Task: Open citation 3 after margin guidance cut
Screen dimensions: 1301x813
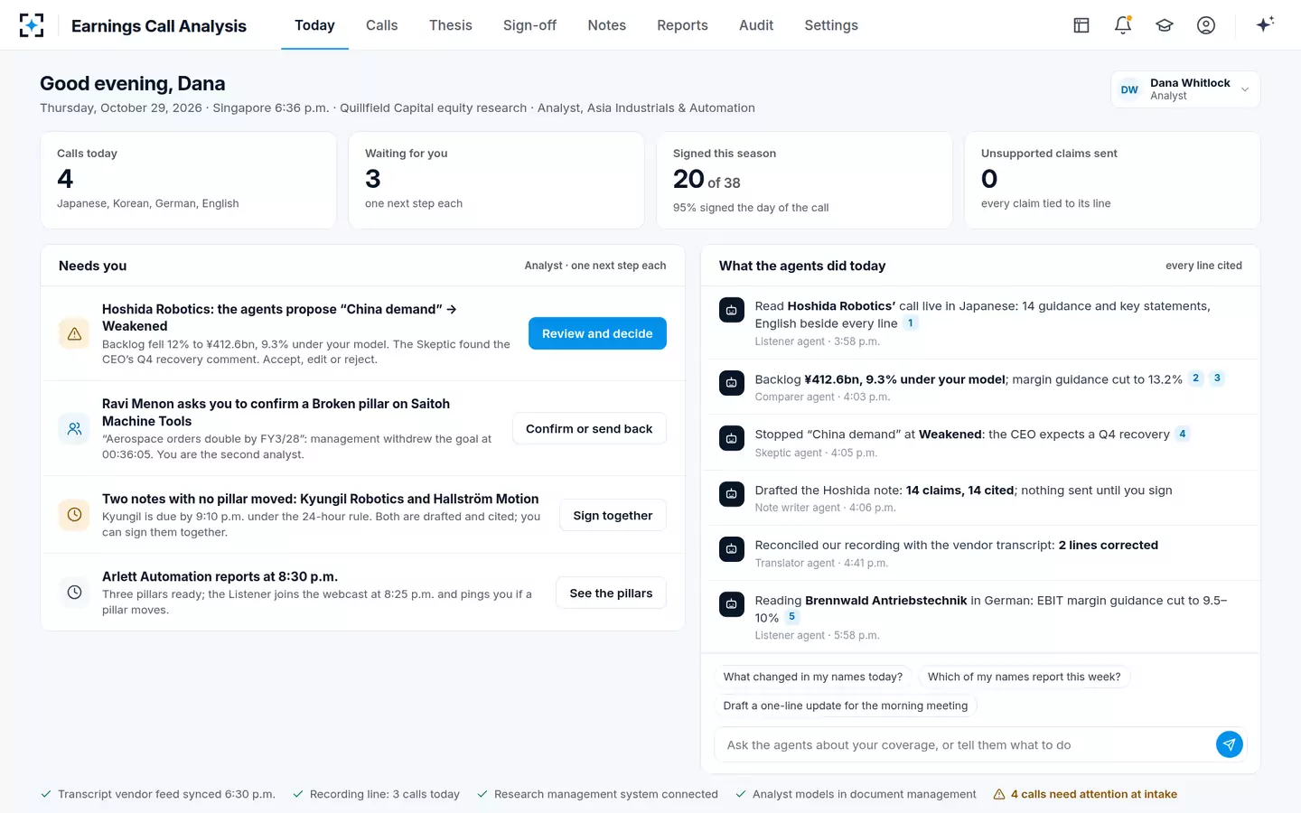Action: (1217, 378)
